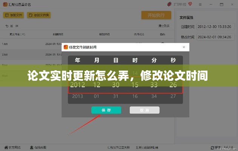Screen dimensions: 238x151
Task: Select minute 34 in the minute column
Action: pyautogui.click(x=154, y=96)
